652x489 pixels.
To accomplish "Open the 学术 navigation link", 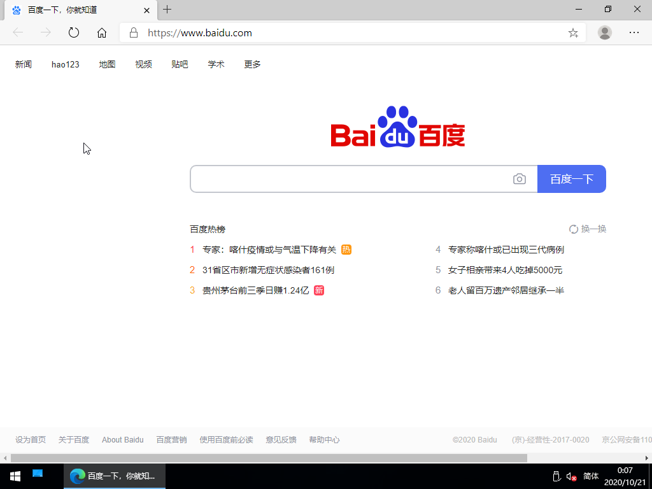I will tap(216, 64).
